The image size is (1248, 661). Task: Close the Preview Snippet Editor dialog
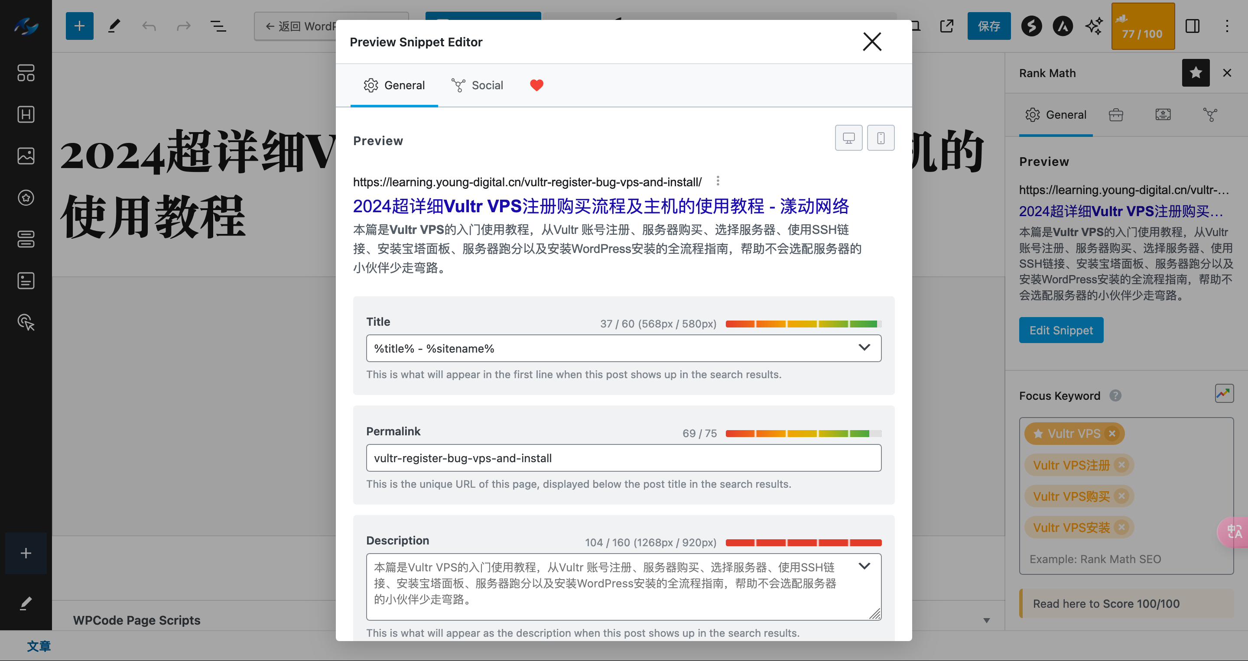pyautogui.click(x=872, y=42)
